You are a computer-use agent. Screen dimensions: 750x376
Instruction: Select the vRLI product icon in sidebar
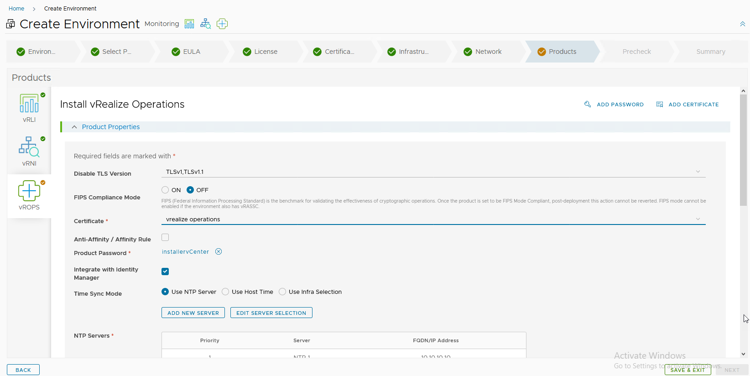[x=29, y=104]
